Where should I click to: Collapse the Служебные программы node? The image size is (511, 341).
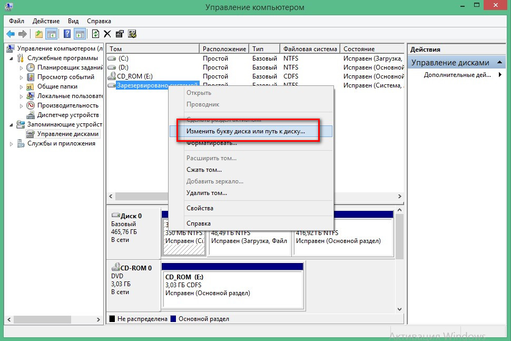12,58
